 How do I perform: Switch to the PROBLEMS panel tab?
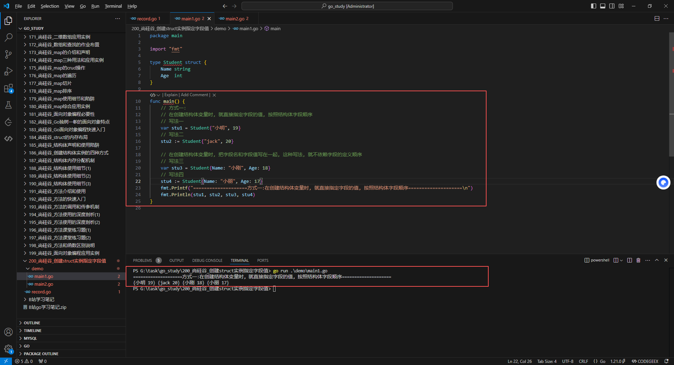coord(143,260)
